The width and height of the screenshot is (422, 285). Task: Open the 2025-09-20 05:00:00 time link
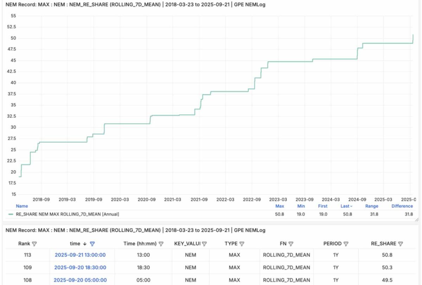80,280
